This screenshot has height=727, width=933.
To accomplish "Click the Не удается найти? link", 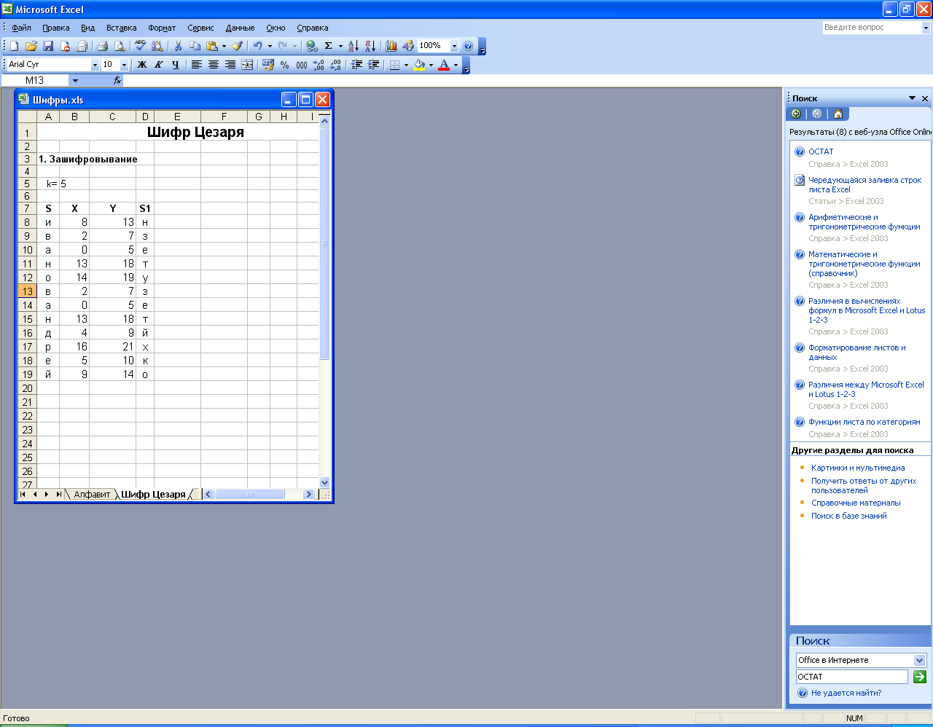I will (846, 693).
